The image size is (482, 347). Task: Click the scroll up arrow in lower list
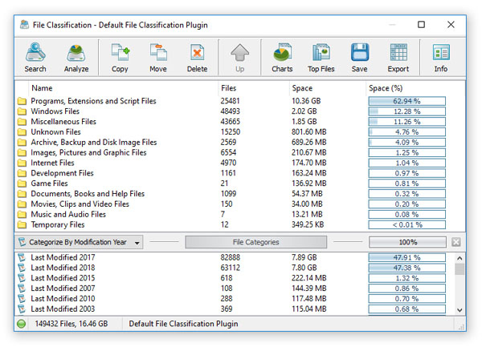tap(460, 258)
